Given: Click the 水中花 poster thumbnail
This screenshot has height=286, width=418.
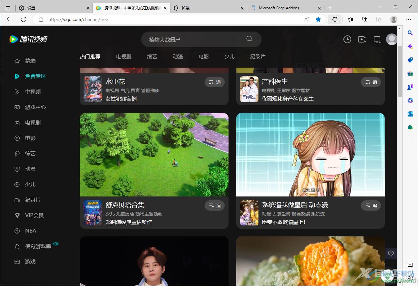Looking at the screenshot, I should tap(93, 89).
